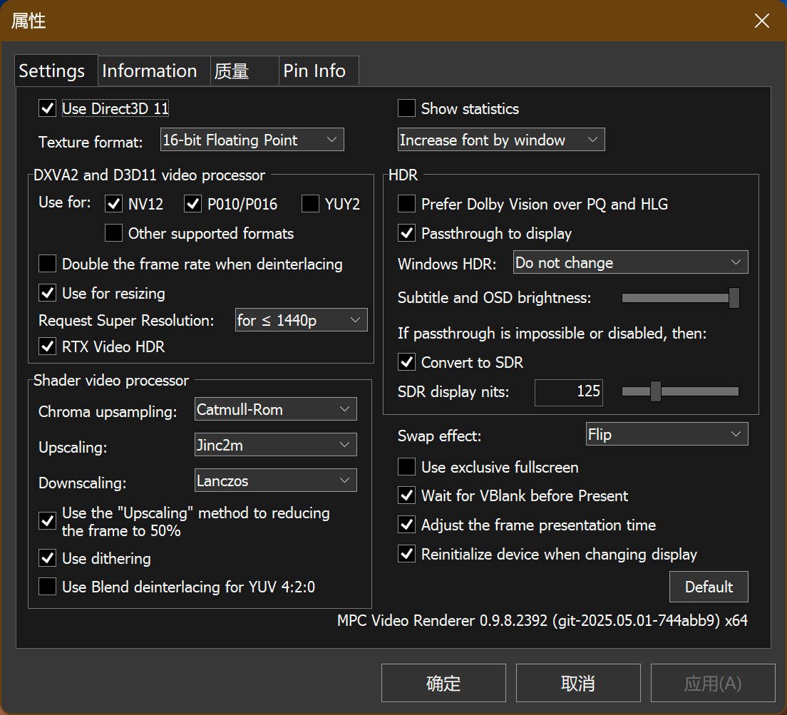Enable Use exclusive fullscreen
The image size is (787, 715).
pos(406,468)
